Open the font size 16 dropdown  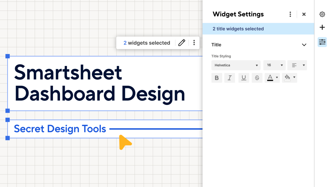point(274,65)
